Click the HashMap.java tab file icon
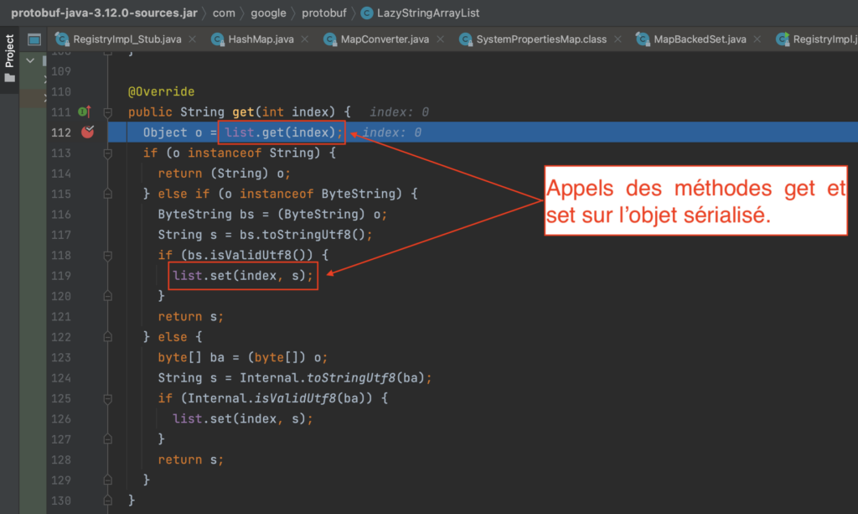 (218, 39)
